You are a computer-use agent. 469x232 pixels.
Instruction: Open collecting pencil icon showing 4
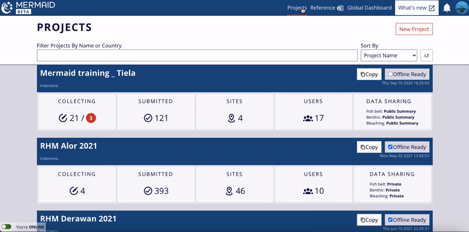[74, 191]
